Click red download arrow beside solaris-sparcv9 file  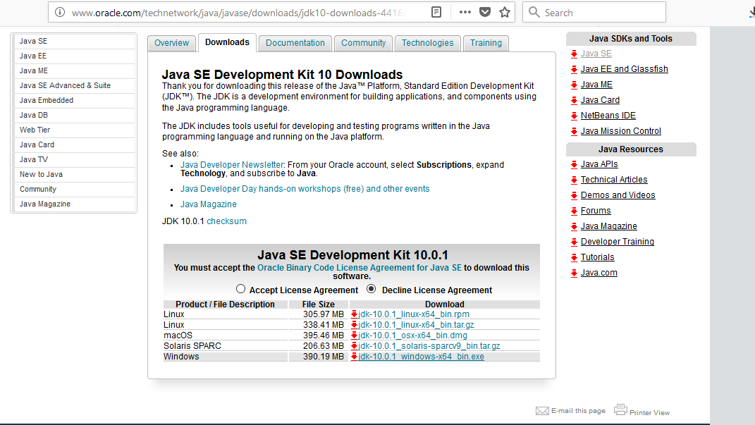[x=354, y=346]
